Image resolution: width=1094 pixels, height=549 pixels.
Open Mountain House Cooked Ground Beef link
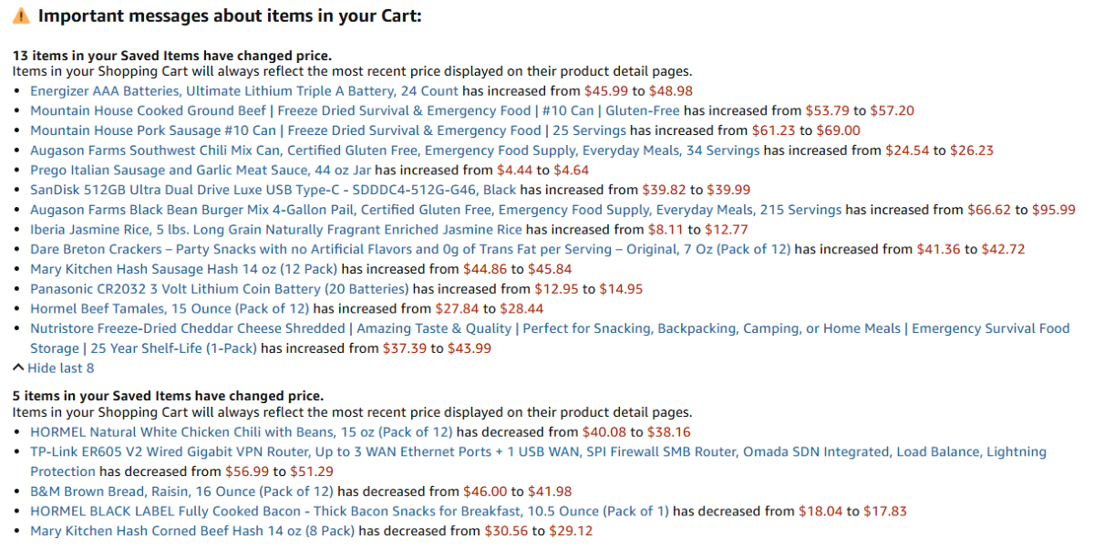[356, 111]
